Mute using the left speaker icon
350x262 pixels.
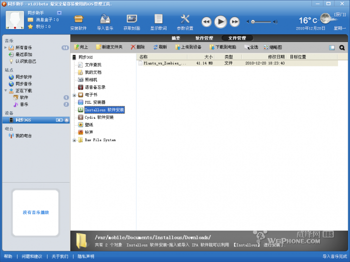[248, 22]
